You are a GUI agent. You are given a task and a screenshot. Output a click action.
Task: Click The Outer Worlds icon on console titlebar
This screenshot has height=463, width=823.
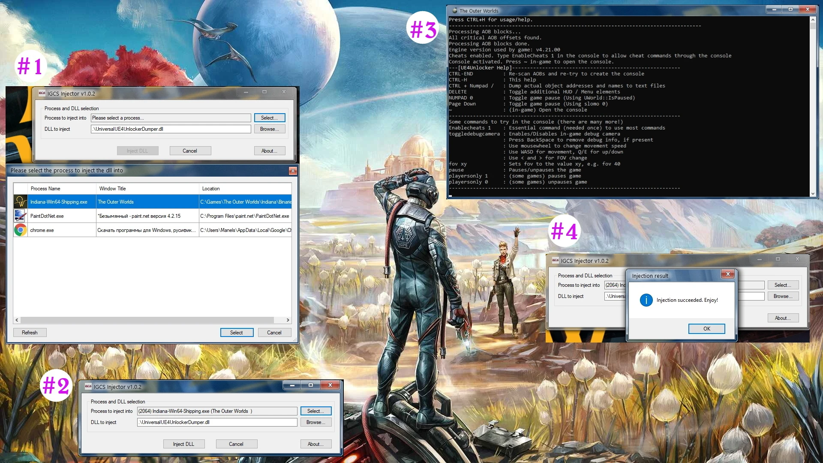coord(454,11)
